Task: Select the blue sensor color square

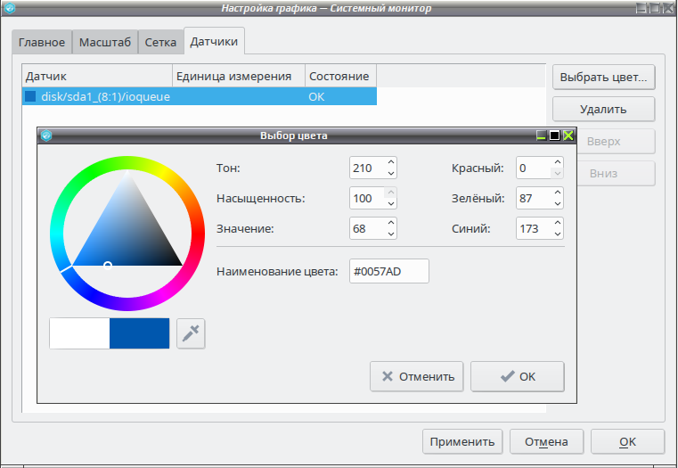Action: (30, 96)
